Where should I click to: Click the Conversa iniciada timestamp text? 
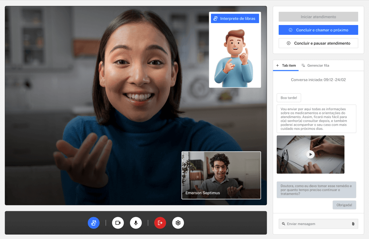tap(318, 80)
